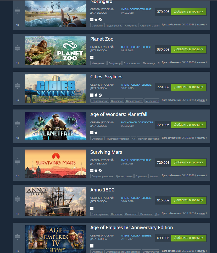217x253 pixels.
Task: Click the drag handle beside Anno 1800
Action: pos(18,199)
